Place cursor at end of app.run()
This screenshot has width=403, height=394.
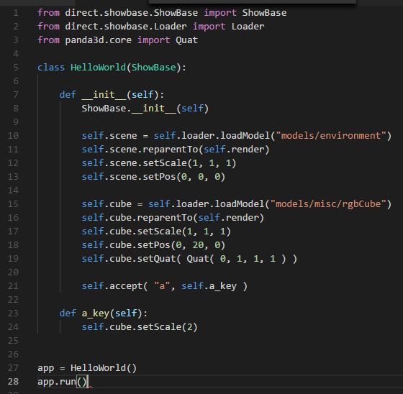point(88,382)
